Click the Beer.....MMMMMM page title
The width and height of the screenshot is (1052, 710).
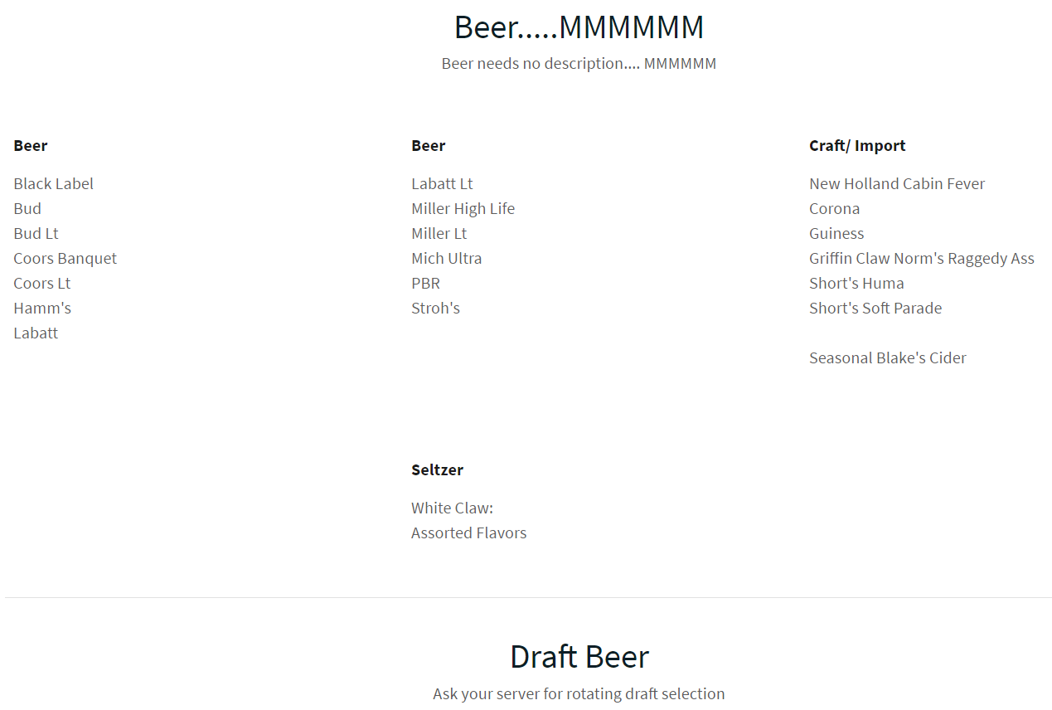pyautogui.click(x=579, y=27)
